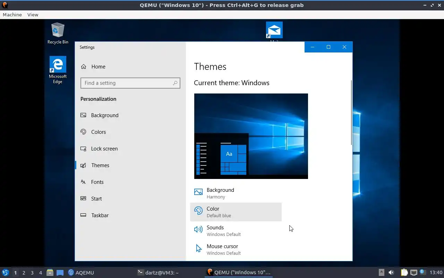The height and width of the screenshot is (278, 444).
Task: Select Themes in the sidebar
Action: pyautogui.click(x=130, y=165)
